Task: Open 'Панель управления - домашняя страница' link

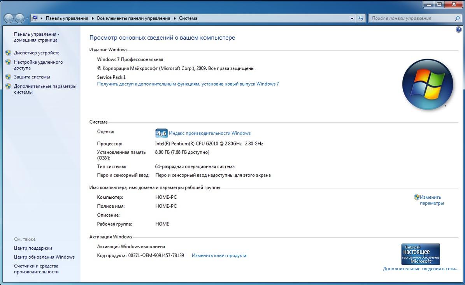Action: point(37,37)
